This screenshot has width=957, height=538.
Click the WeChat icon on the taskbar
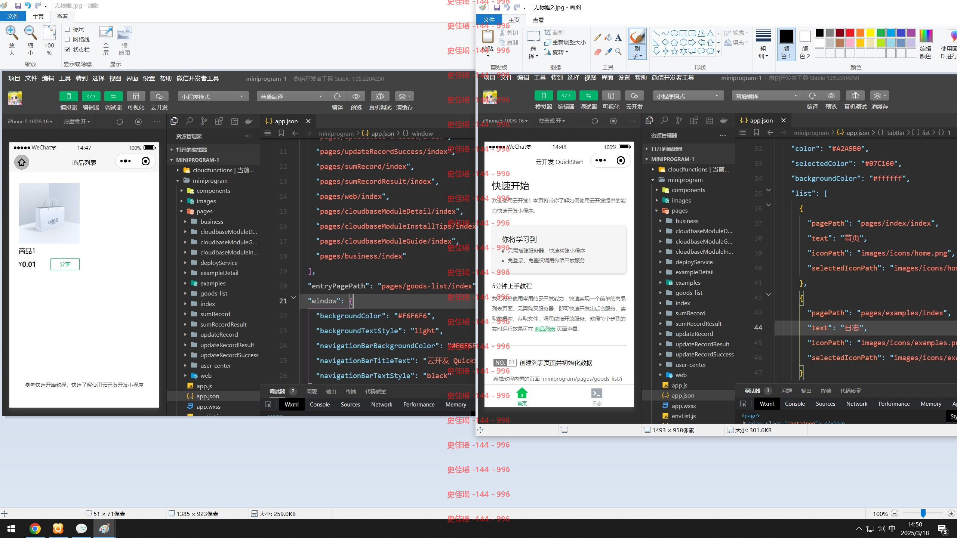click(81, 529)
